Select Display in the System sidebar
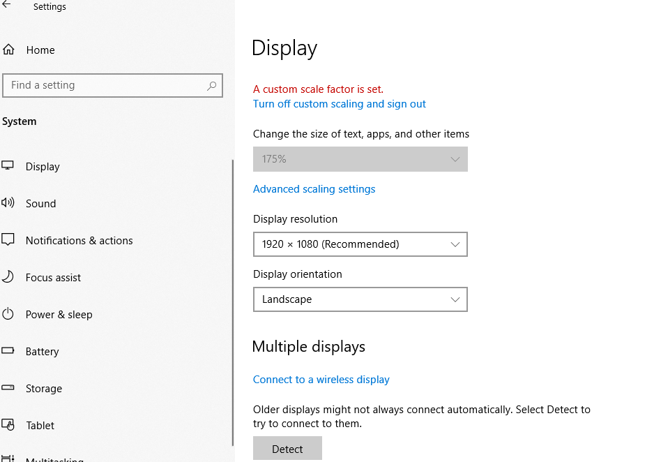The image size is (661, 462). point(43,167)
